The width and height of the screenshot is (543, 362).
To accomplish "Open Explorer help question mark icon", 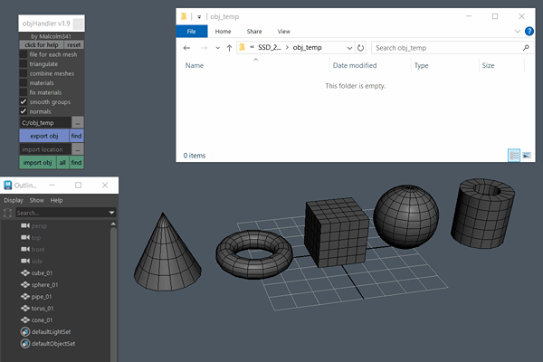I will (528, 31).
